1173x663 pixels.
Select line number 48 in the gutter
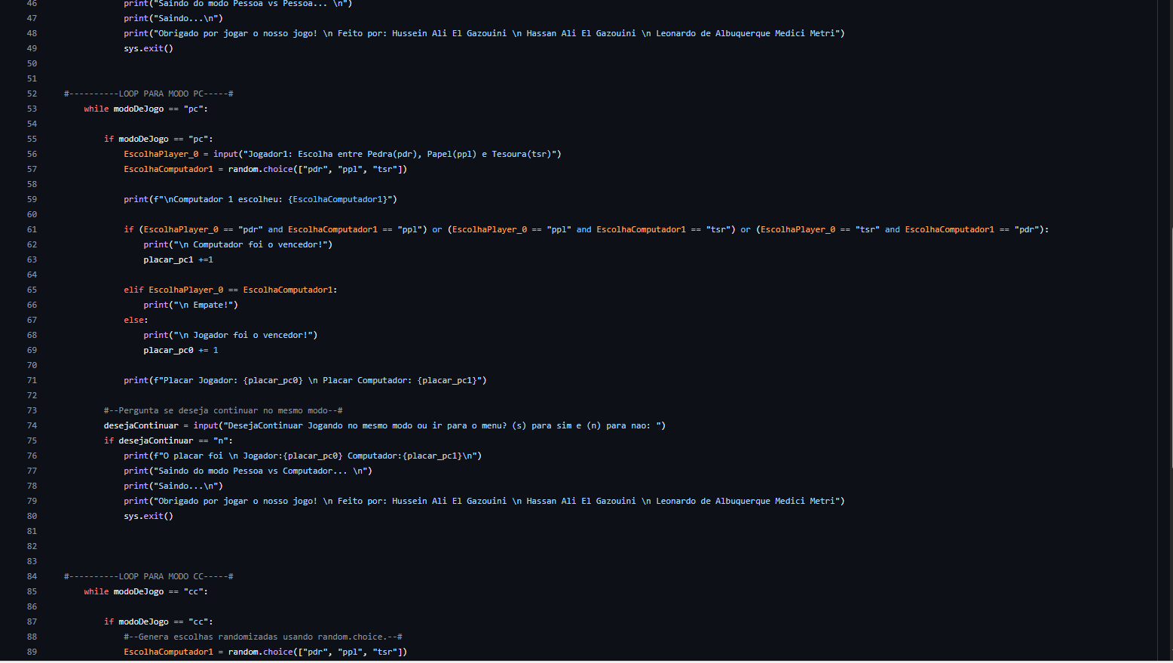[32, 33]
